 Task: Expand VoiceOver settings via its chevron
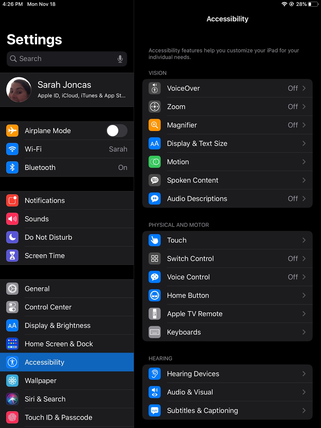point(304,88)
